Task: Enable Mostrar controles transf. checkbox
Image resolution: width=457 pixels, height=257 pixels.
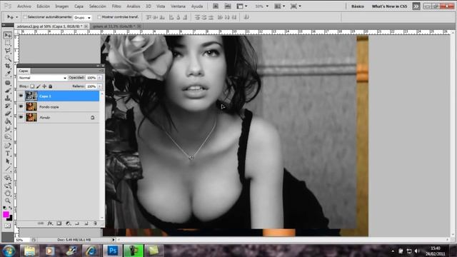Action: tap(99, 17)
